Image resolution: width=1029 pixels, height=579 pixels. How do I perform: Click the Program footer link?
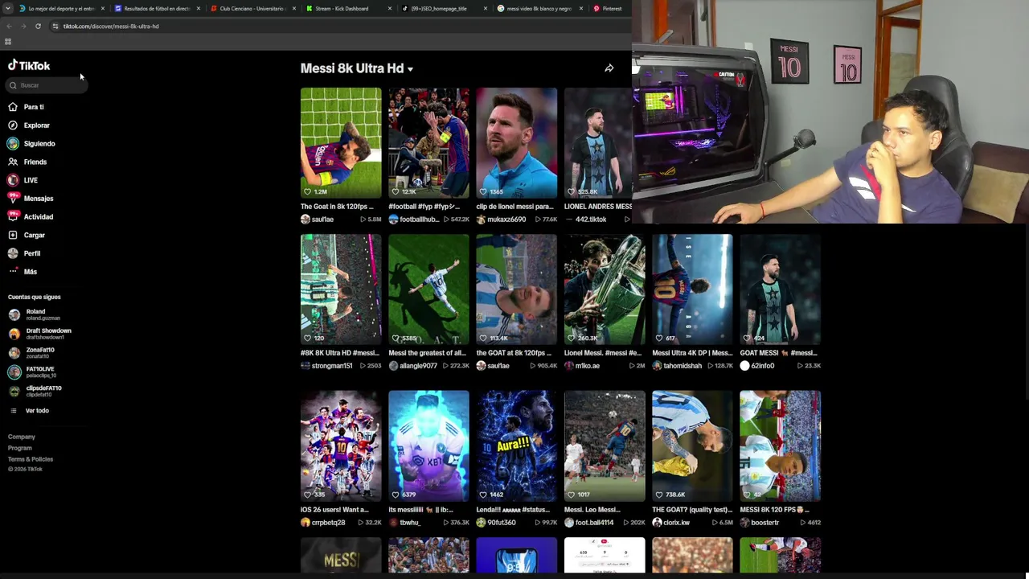coord(20,448)
